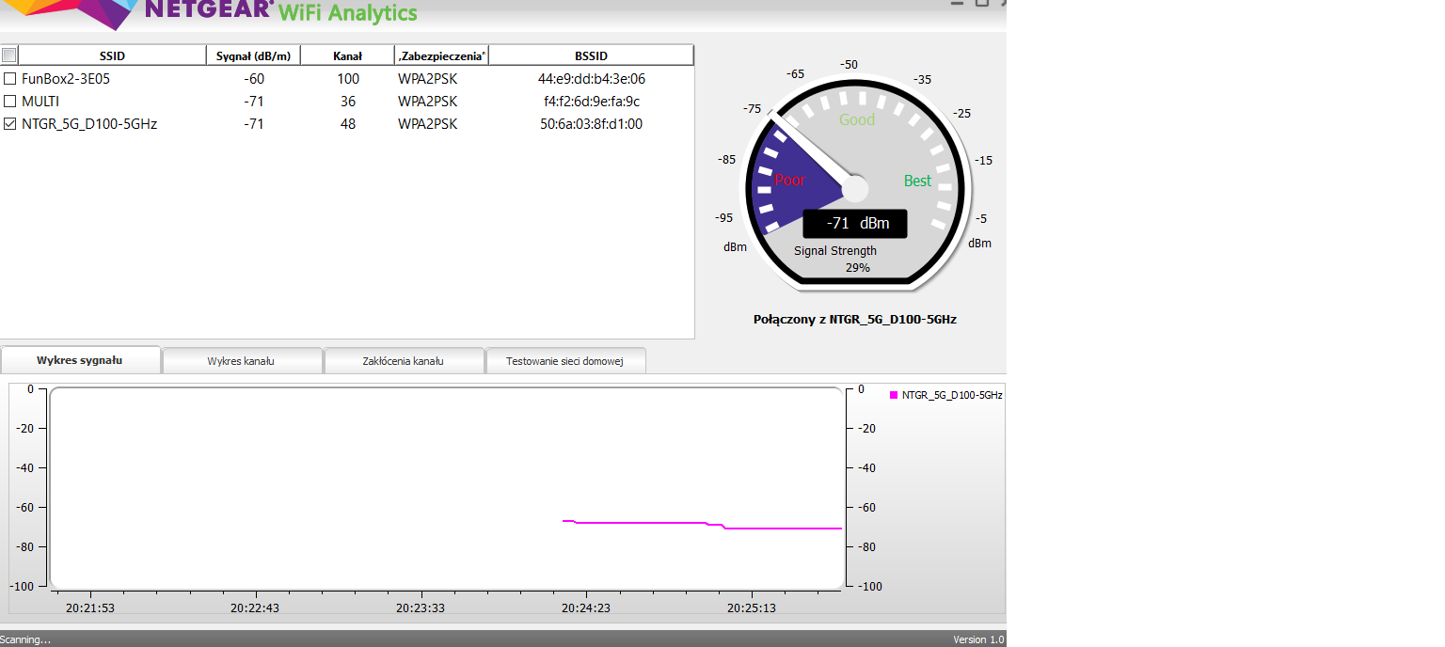Click the Zabezpieczenia column header
The height and width of the screenshot is (647, 1445).
click(441, 55)
